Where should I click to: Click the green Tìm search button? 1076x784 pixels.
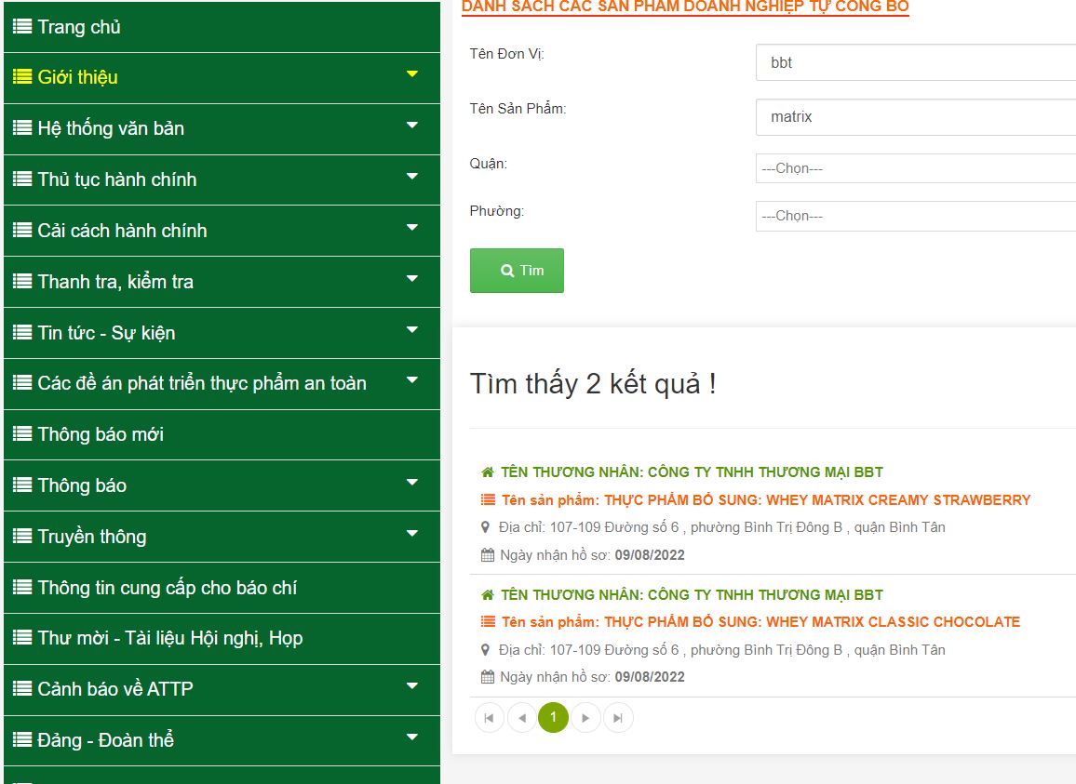(x=517, y=271)
